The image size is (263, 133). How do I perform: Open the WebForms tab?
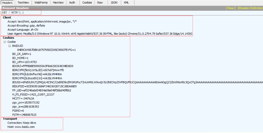(x=41, y=3)
